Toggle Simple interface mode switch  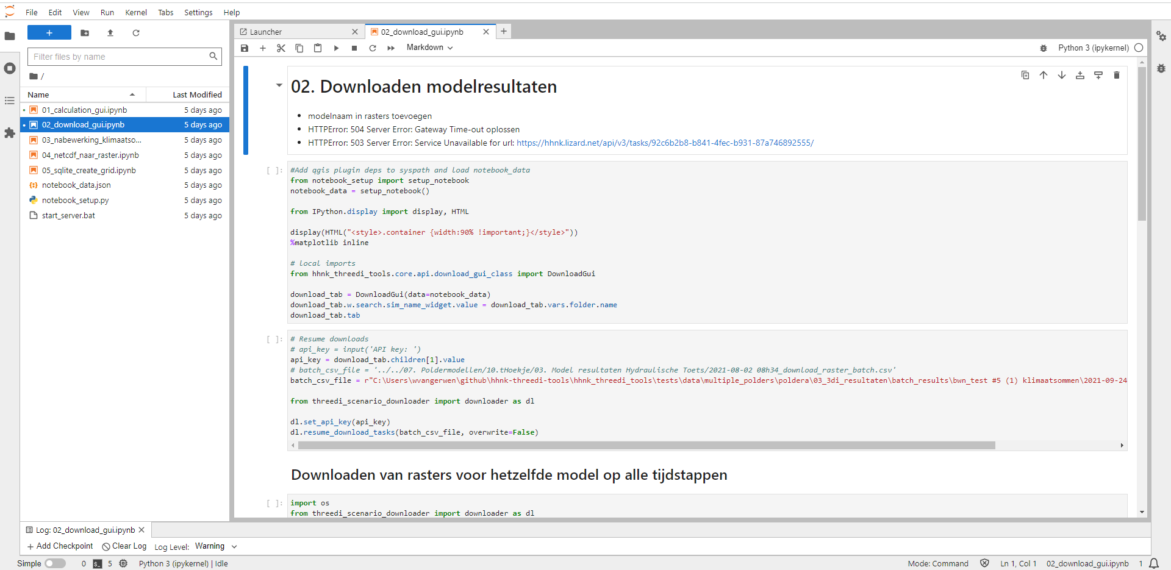tap(55, 563)
